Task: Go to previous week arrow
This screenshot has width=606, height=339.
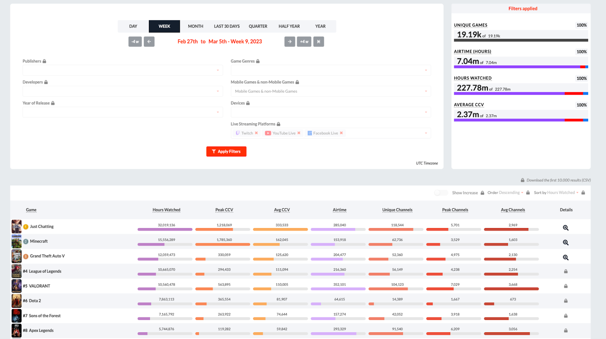Action: [x=149, y=42]
